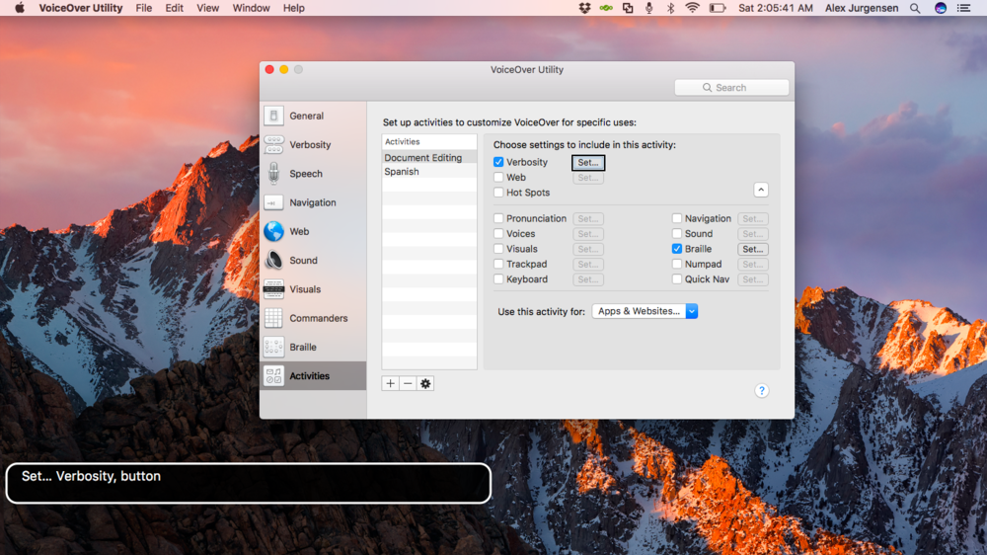Click the Dropbox menu bar icon

[x=584, y=8]
